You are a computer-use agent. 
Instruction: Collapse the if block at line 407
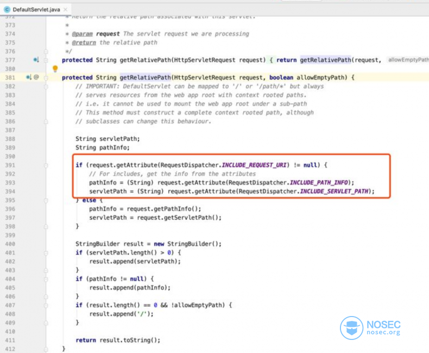click(x=46, y=305)
